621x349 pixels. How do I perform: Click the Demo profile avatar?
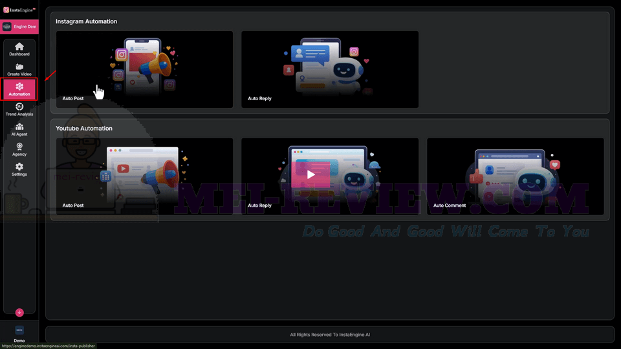[x=19, y=330]
